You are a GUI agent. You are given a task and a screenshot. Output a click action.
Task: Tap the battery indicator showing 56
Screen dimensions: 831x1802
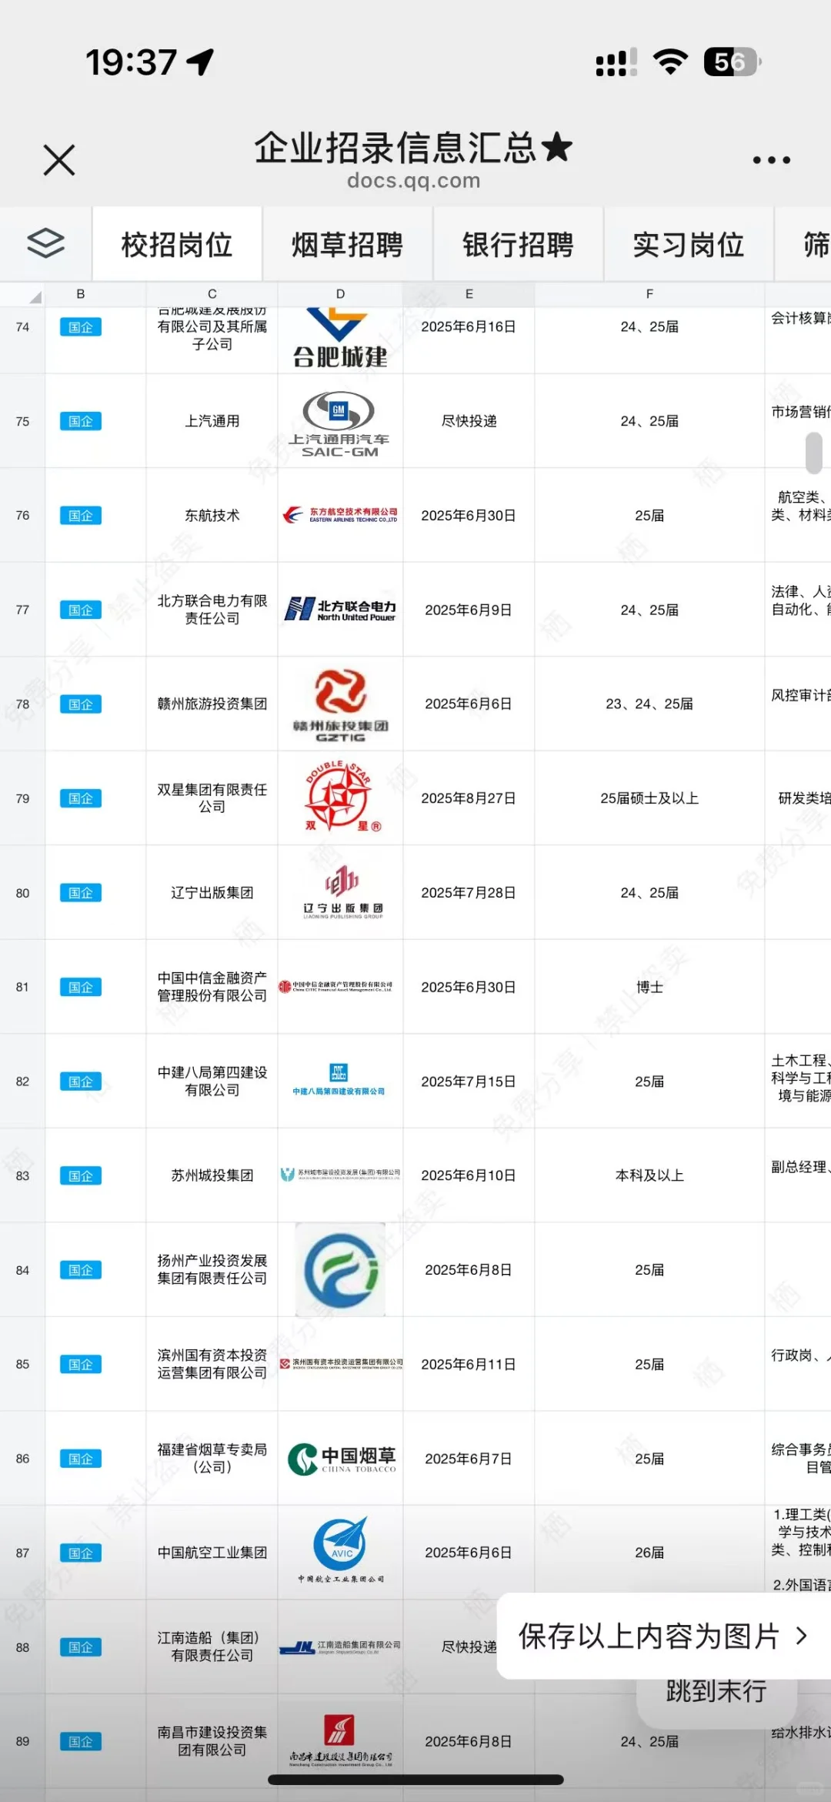pyautogui.click(x=732, y=62)
